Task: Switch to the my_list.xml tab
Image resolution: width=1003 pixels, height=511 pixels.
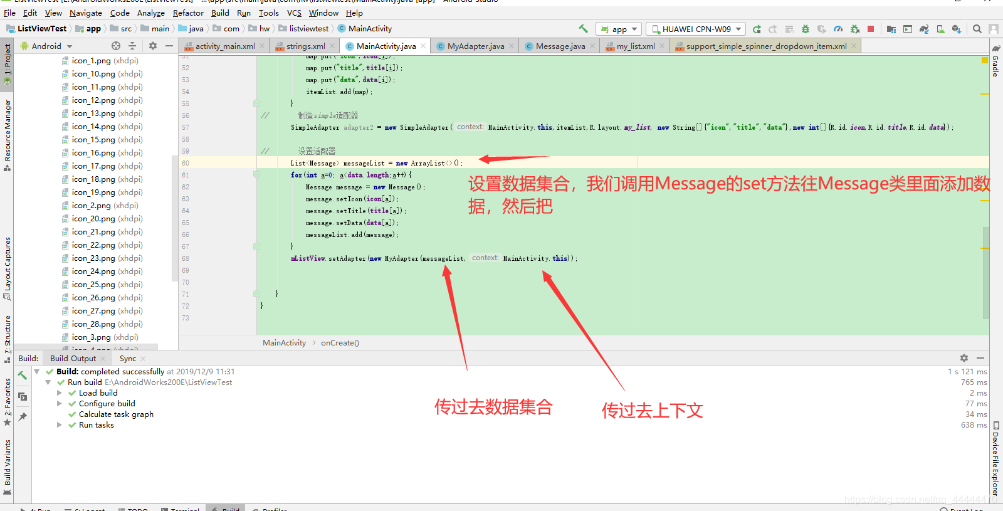Action: pos(636,46)
